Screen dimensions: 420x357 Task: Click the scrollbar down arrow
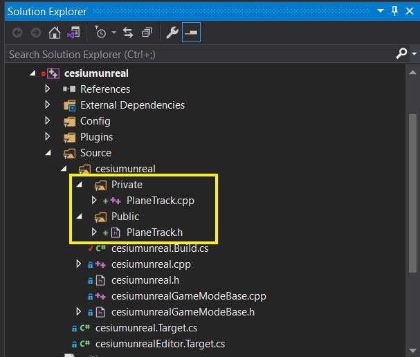(413, 350)
